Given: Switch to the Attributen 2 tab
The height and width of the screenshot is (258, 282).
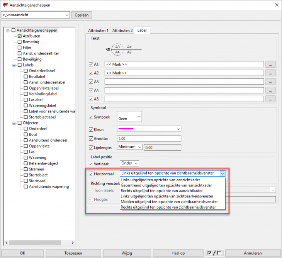Looking at the screenshot, I should point(122,30).
